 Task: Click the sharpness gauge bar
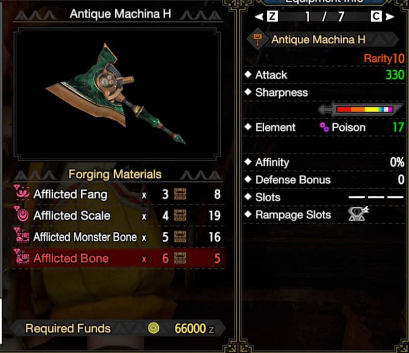[x=360, y=109]
